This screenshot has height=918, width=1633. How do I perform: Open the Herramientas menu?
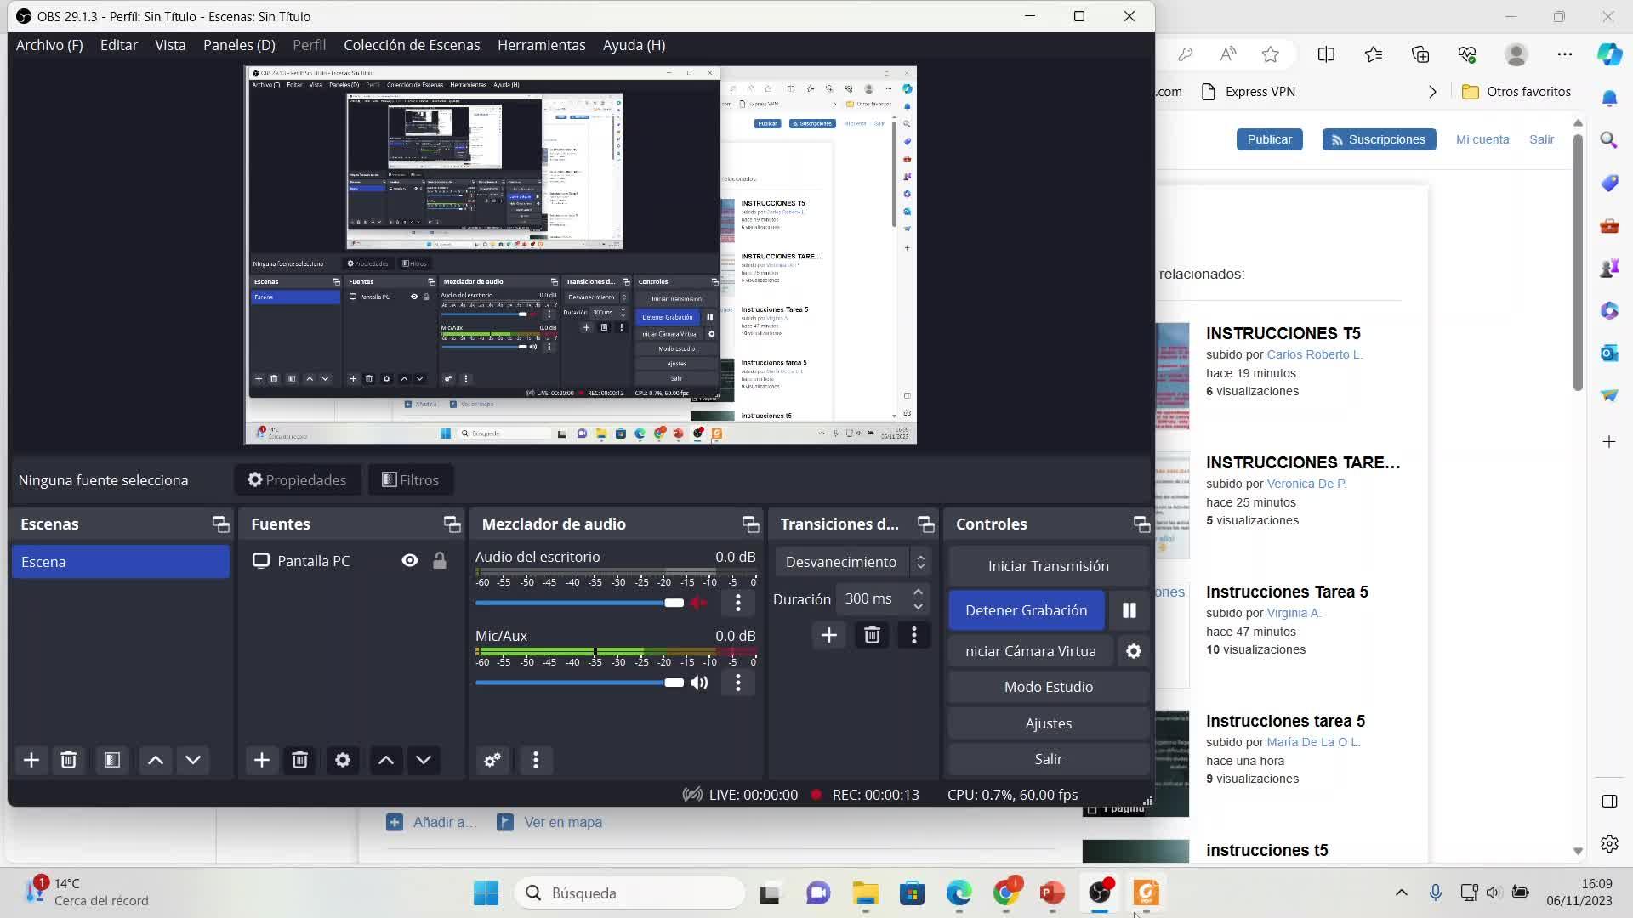pos(541,45)
